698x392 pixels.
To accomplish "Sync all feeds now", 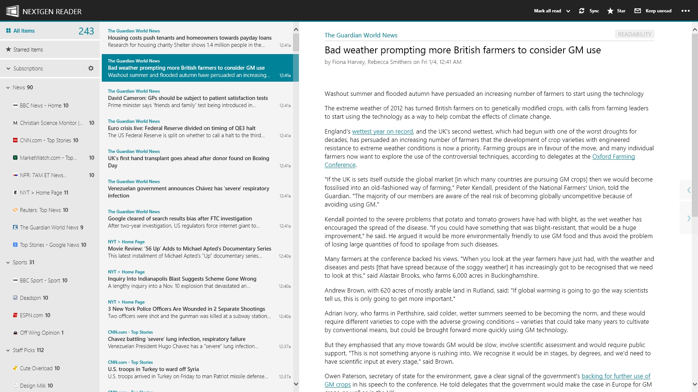I will (589, 11).
